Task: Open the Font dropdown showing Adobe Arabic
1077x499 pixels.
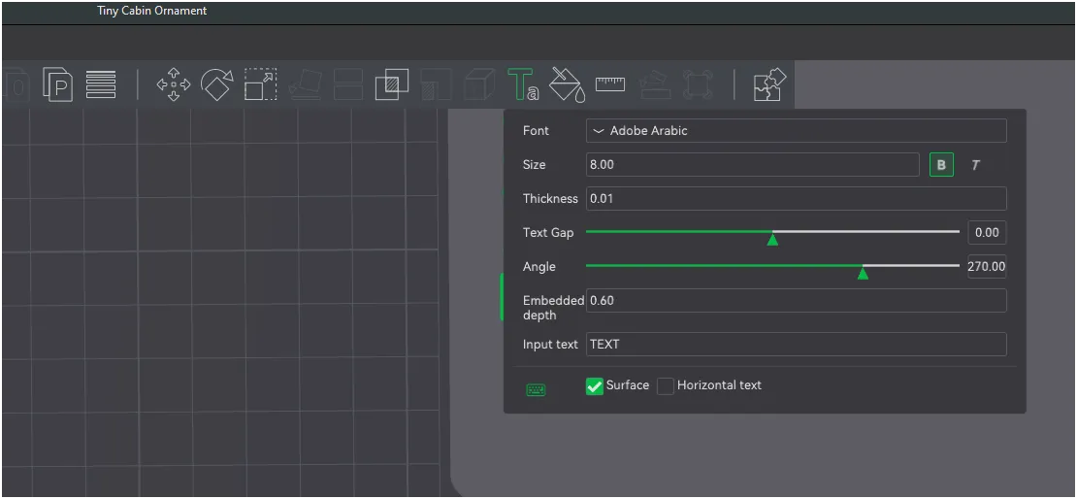Action: point(796,131)
